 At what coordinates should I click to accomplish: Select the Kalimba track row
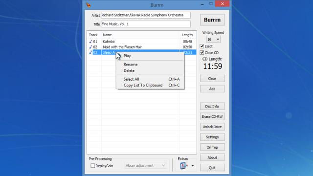[x=142, y=42]
